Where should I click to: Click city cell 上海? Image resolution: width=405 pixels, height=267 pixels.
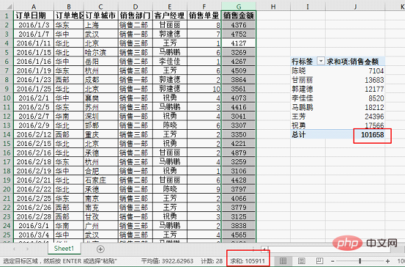101,25
